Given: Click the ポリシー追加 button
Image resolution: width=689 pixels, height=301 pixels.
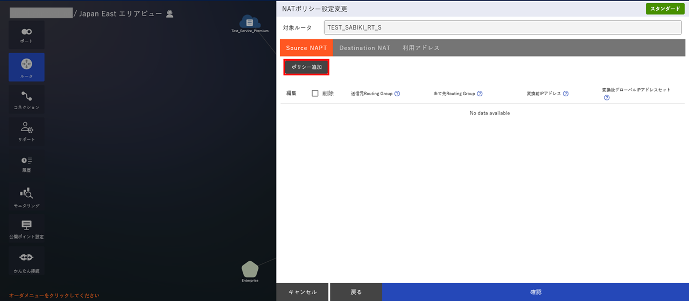Looking at the screenshot, I should tap(306, 67).
